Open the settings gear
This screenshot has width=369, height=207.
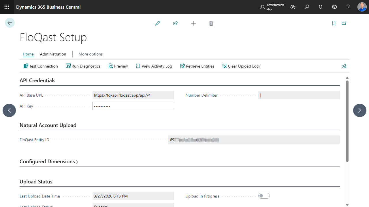pos(334,7)
